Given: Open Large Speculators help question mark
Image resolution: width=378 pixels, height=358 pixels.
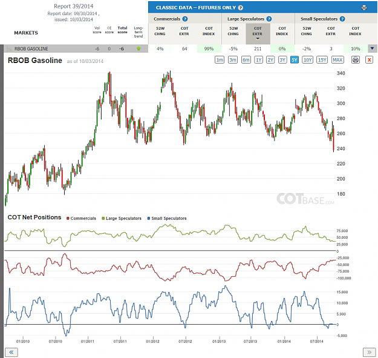Looking at the screenshot, I should (269, 19).
